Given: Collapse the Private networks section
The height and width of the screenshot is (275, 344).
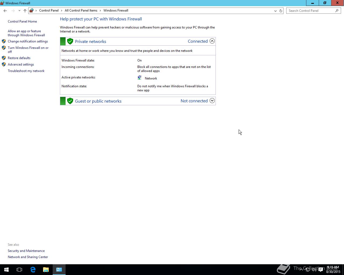Looking at the screenshot, I should pos(212,41).
